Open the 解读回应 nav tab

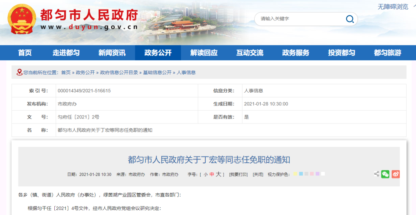click(204, 53)
